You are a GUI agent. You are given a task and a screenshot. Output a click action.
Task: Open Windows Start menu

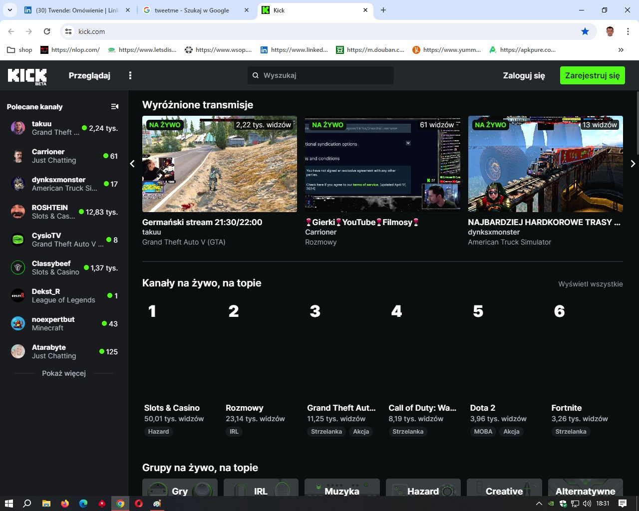click(x=8, y=504)
